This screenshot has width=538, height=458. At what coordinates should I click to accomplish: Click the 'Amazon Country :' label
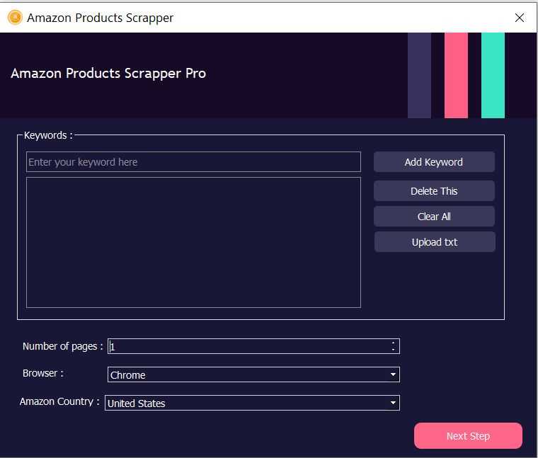59,401
